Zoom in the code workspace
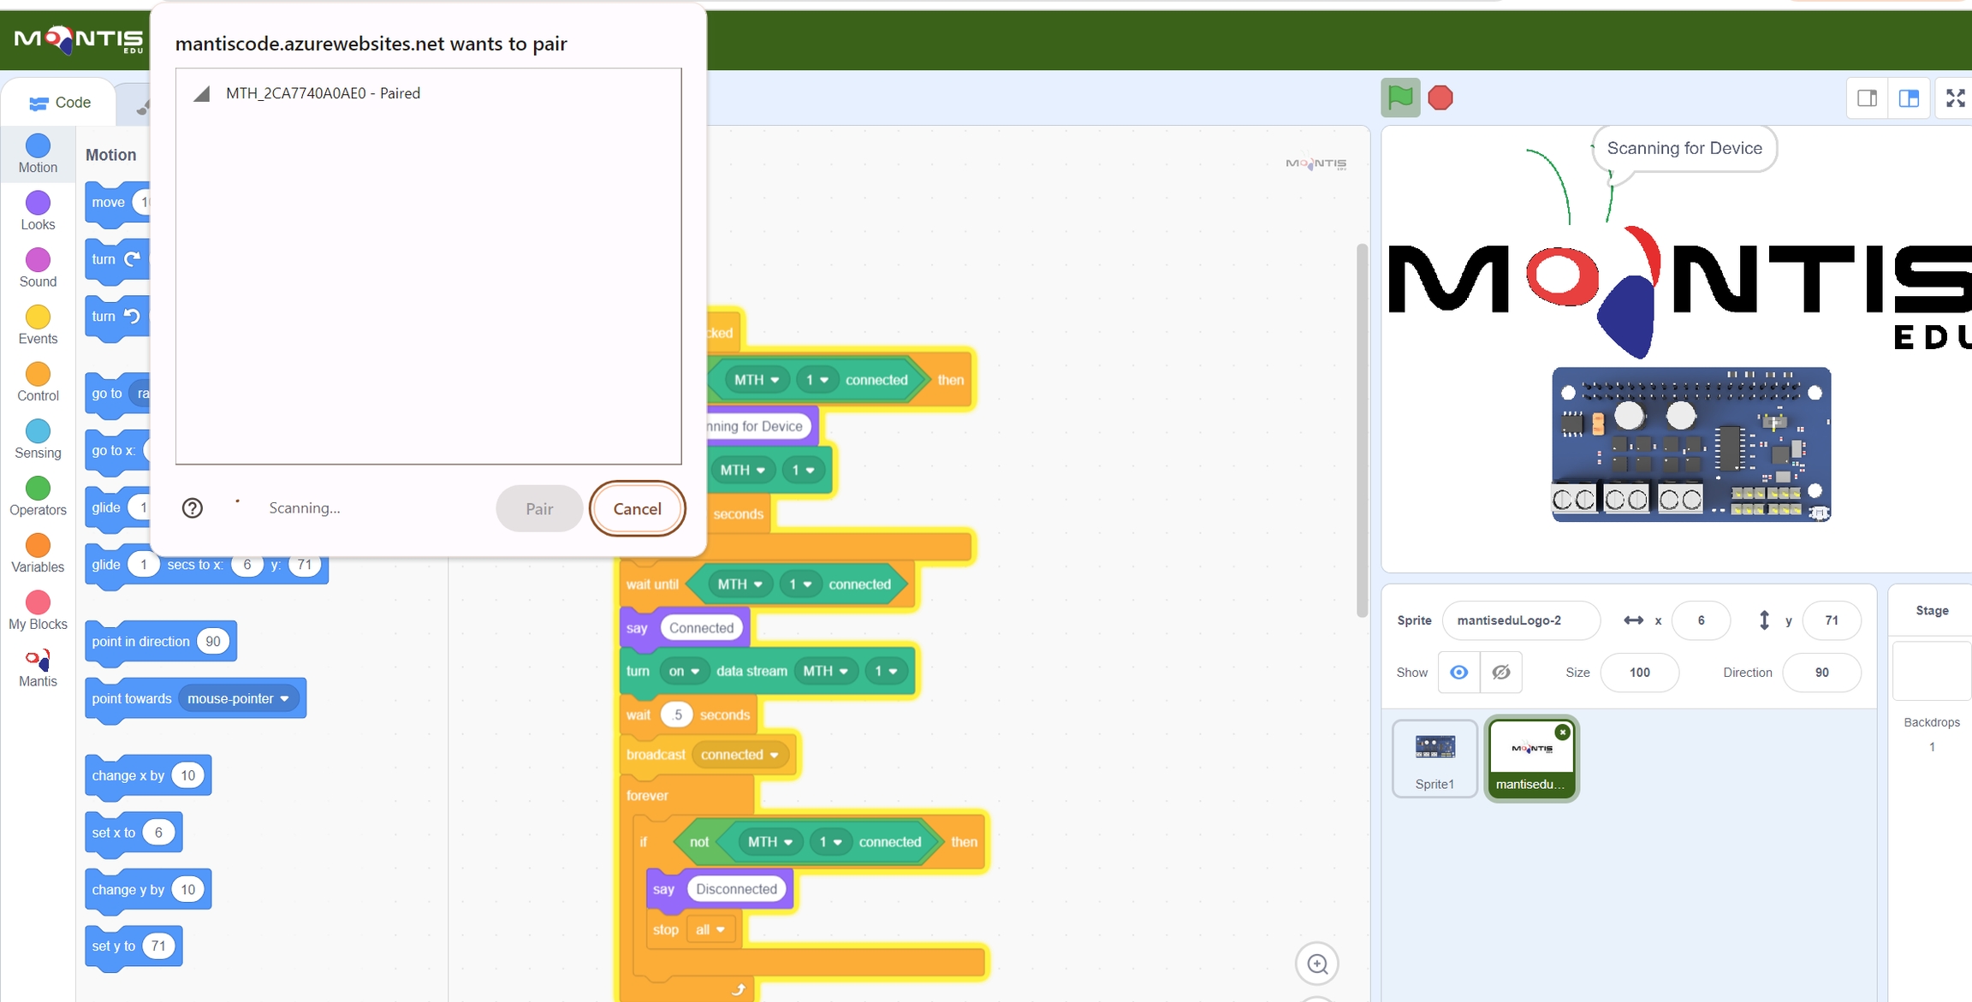The height and width of the screenshot is (1002, 1972). tap(1317, 964)
